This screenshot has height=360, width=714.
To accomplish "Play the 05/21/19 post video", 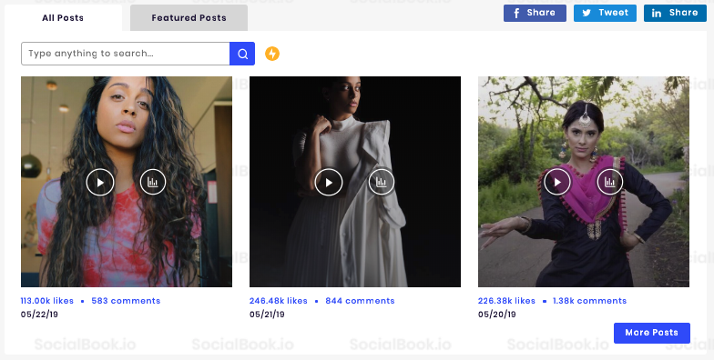I will [329, 182].
